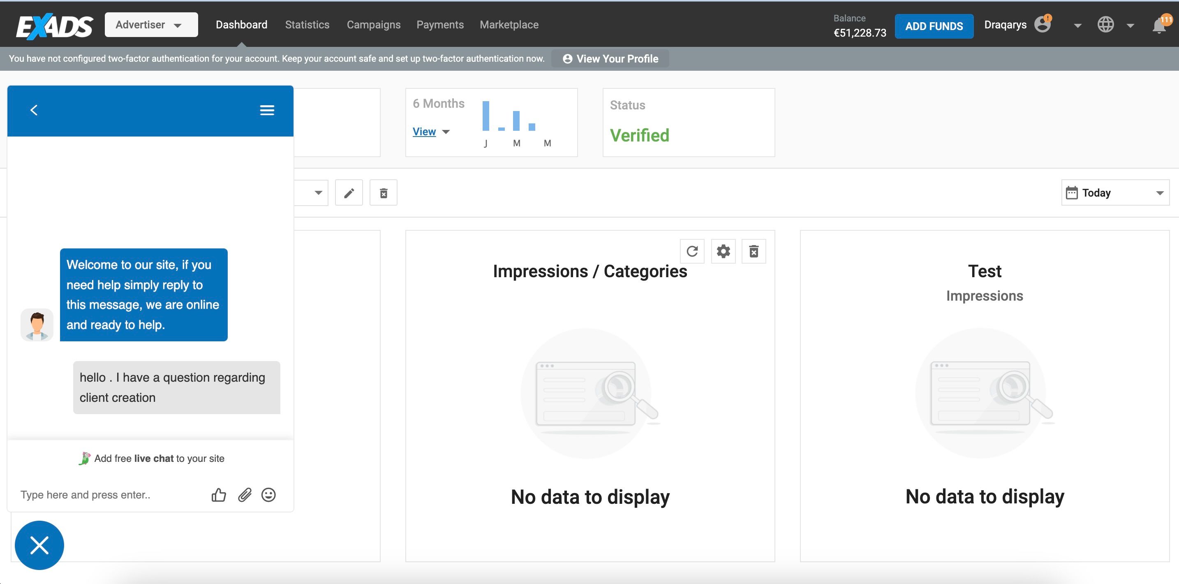
Task: Open the Statistics menu tab
Action: pos(307,24)
